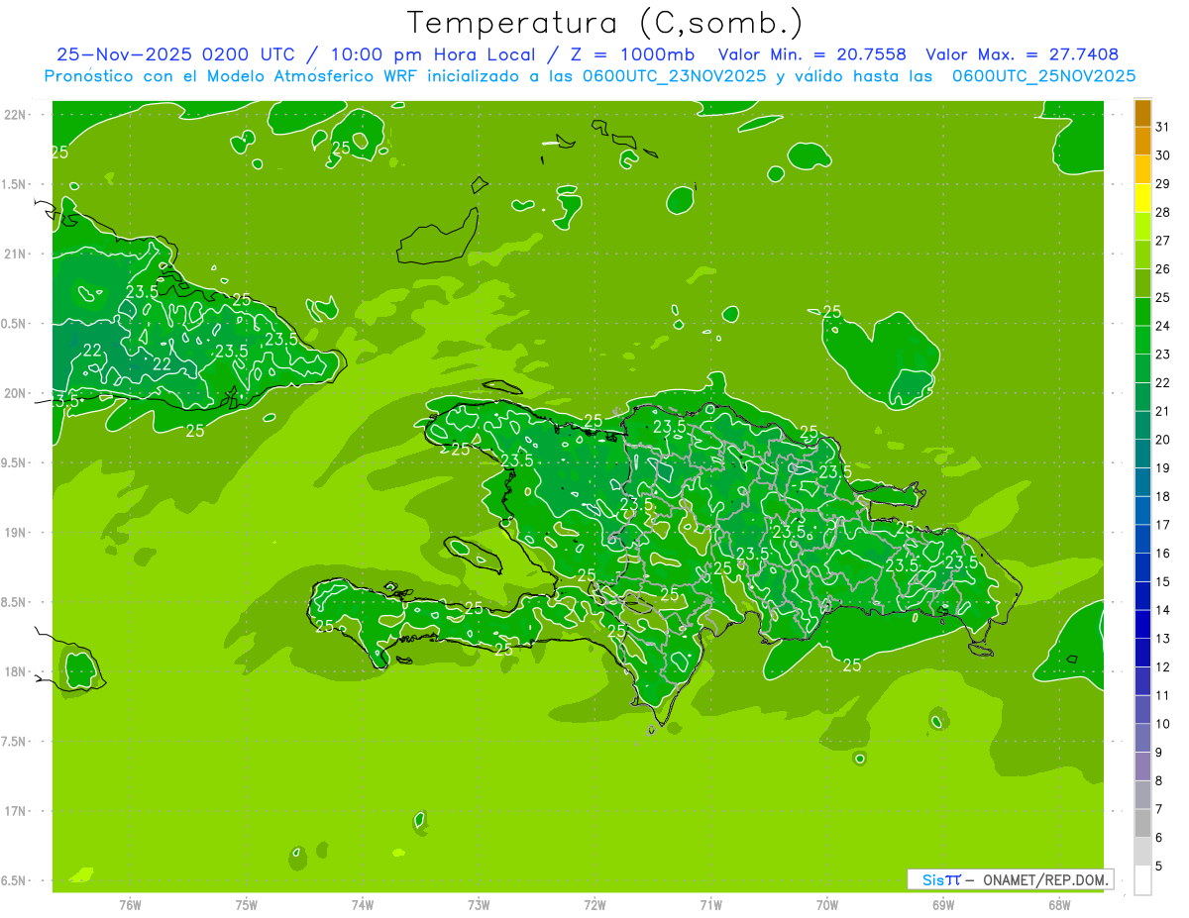Screen dimensions: 1189x918
Task: Click the legend value '19'
Action: [1162, 467]
